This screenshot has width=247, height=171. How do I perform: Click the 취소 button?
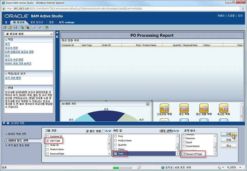[229, 146]
